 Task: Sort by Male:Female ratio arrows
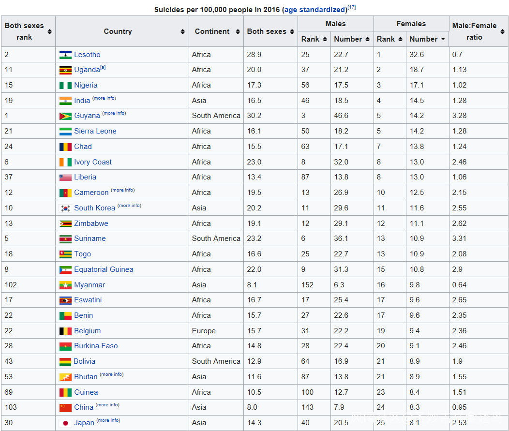[503, 31]
